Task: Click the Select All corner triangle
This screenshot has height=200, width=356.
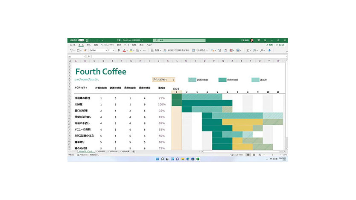Action: (x=70, y=61)
